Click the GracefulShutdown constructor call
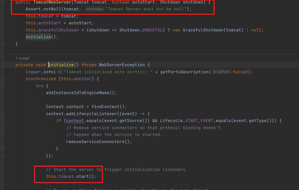This screenshot has height=190, width=299. [x=203, y=30]
